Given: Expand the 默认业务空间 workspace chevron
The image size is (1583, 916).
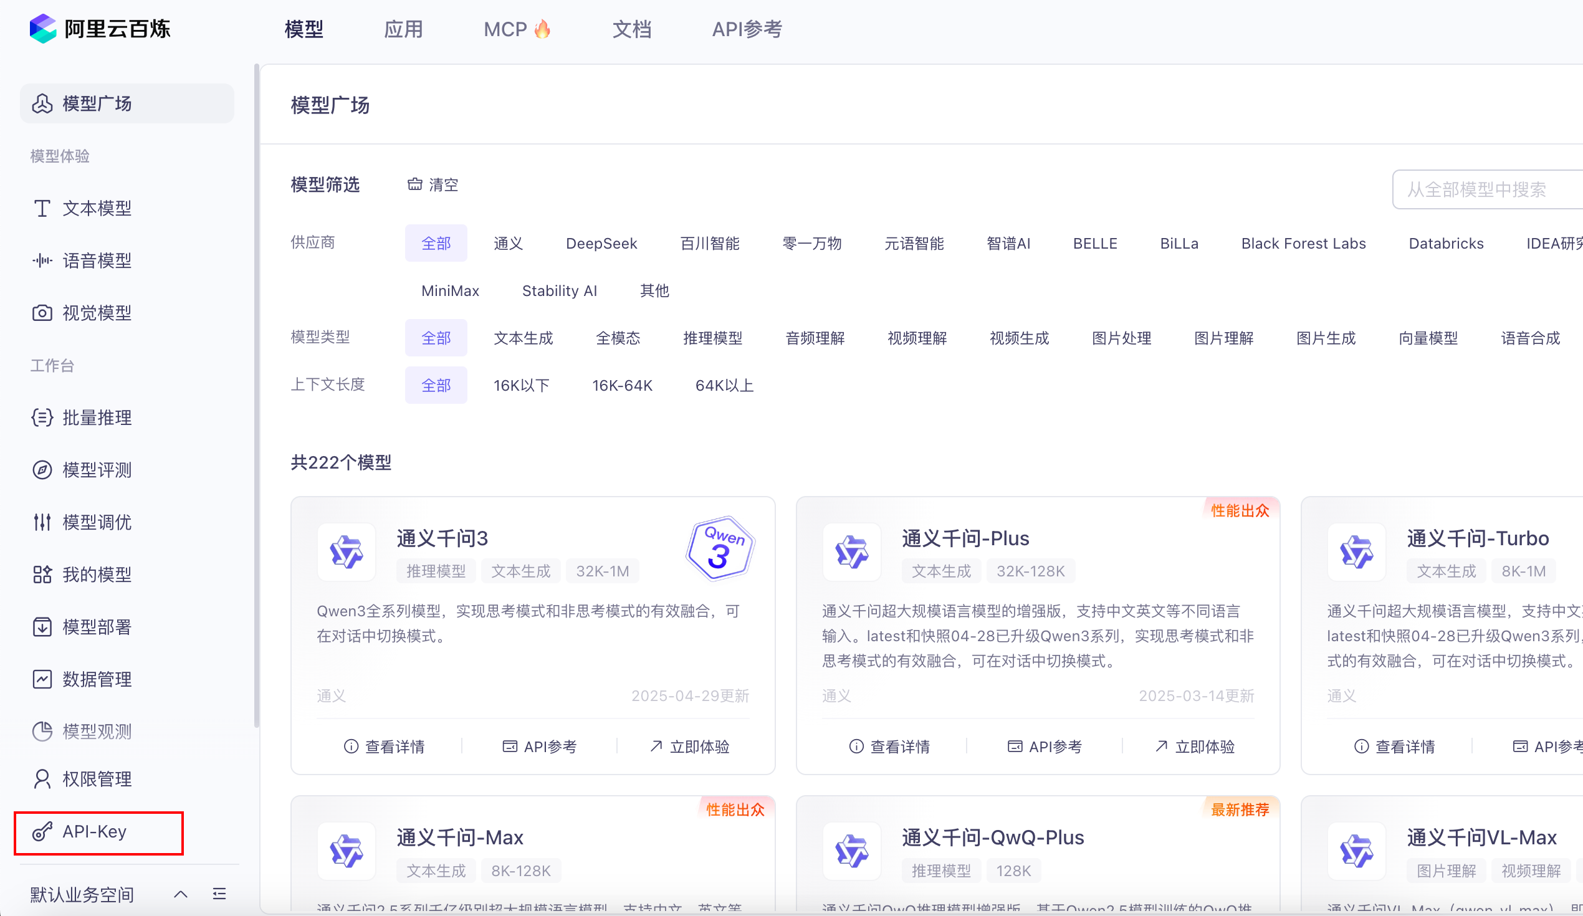Looking at the screenshot, I should [181, 894].
